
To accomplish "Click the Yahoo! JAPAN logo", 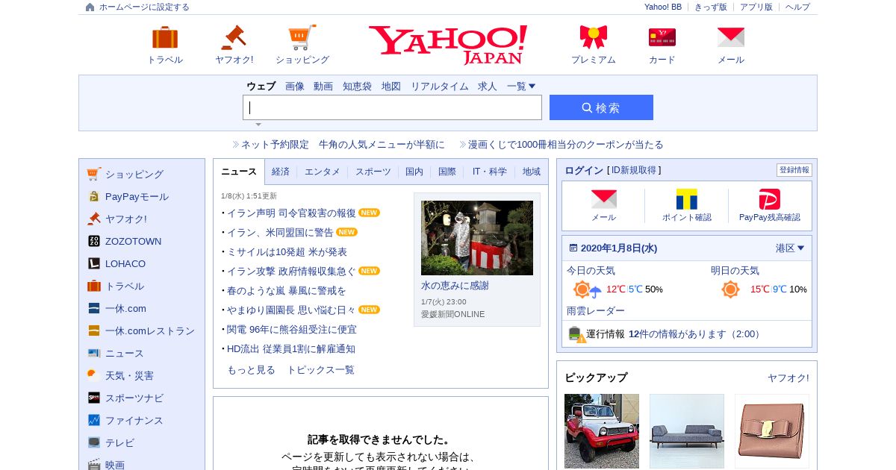I will pyautogui.click(x=448, y=45).
